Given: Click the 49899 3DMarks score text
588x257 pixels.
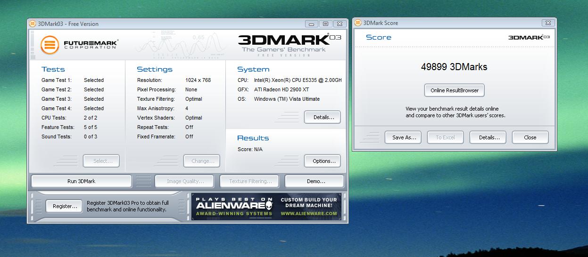Looking at the screenshot, I should [454, 67].
